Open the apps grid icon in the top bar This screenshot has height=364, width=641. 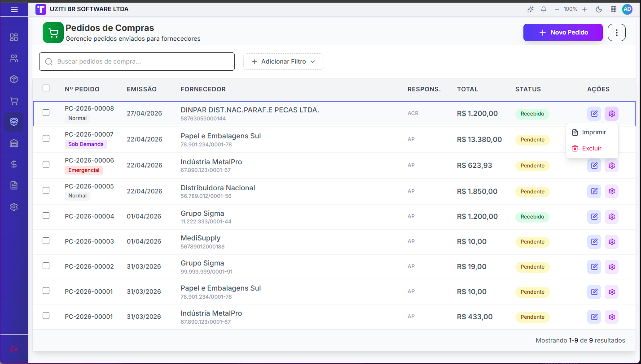click(x=613, y=9)
